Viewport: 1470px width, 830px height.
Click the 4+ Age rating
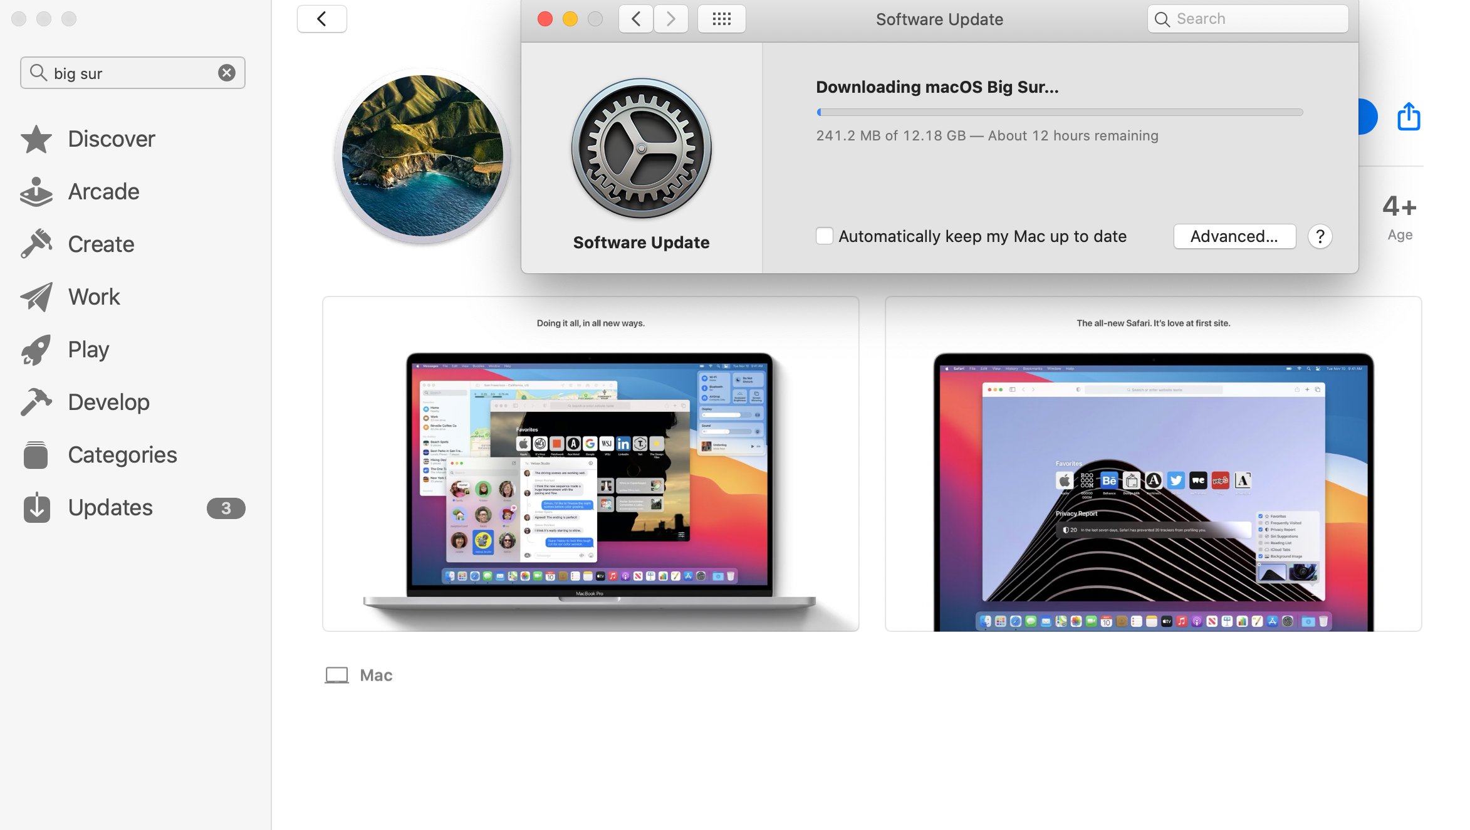pyautogui.click(x=1400, y=217)
